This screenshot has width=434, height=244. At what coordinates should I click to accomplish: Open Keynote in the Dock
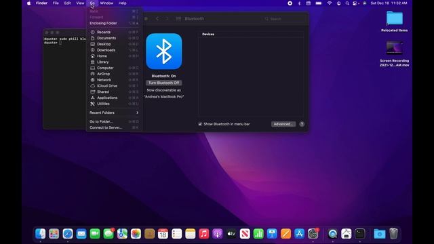coord(272,234)
